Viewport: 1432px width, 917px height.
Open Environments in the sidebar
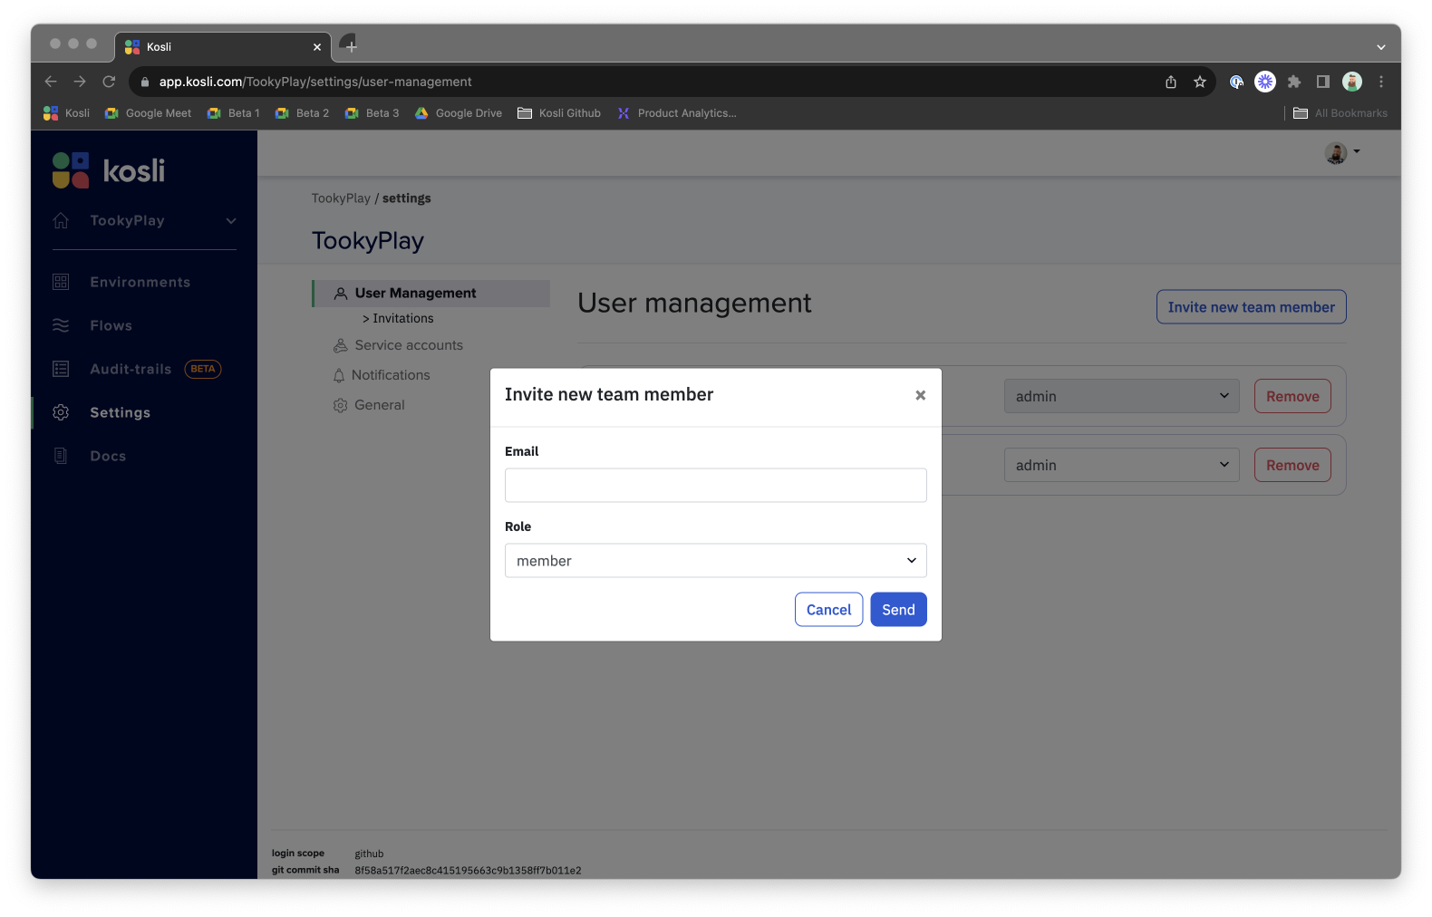coord(140,282)
